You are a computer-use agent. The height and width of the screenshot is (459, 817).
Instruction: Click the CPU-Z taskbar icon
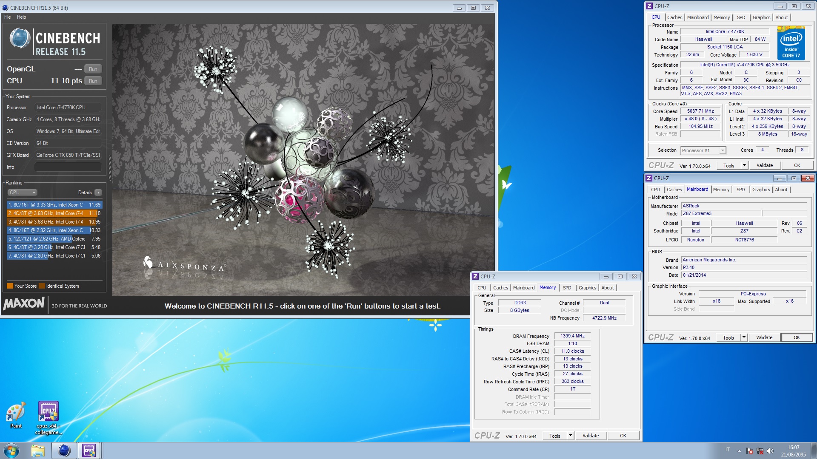pyautogui.click(x=89, y=450)
